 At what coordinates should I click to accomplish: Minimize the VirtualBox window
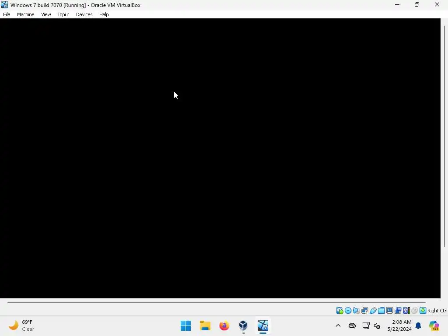click(397, 4)
